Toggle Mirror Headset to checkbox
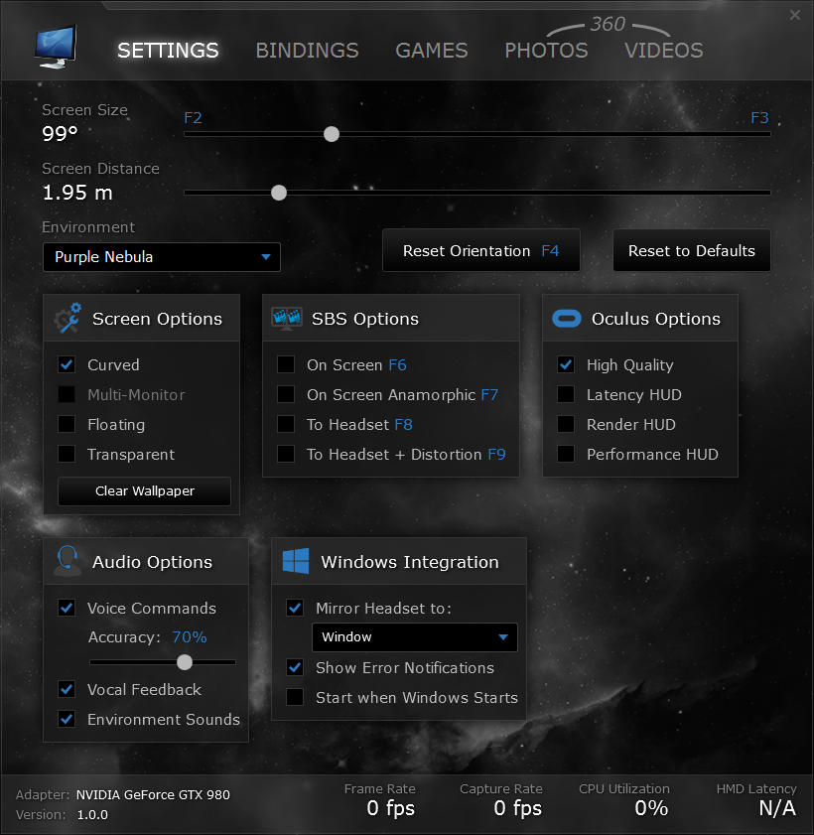The image size is (814, 835). (295, 608)
